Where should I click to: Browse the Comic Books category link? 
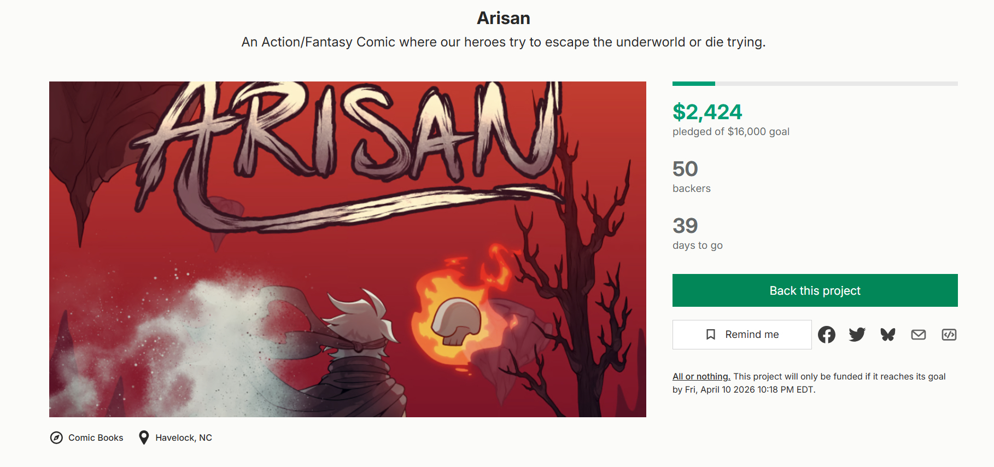96,437
